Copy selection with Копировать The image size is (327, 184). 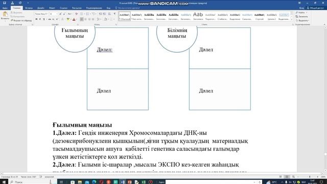(17, 16)
